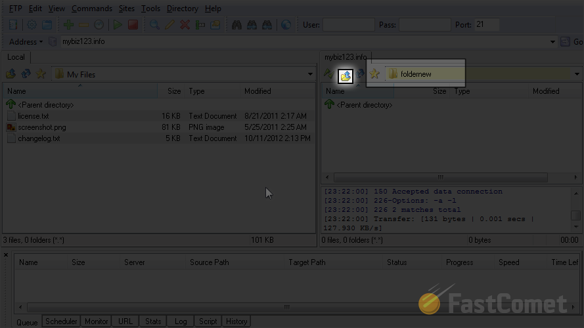The image size is (584, 328).
Task: Stop the queue with red stop icon
Action: (x=133, y=25)
